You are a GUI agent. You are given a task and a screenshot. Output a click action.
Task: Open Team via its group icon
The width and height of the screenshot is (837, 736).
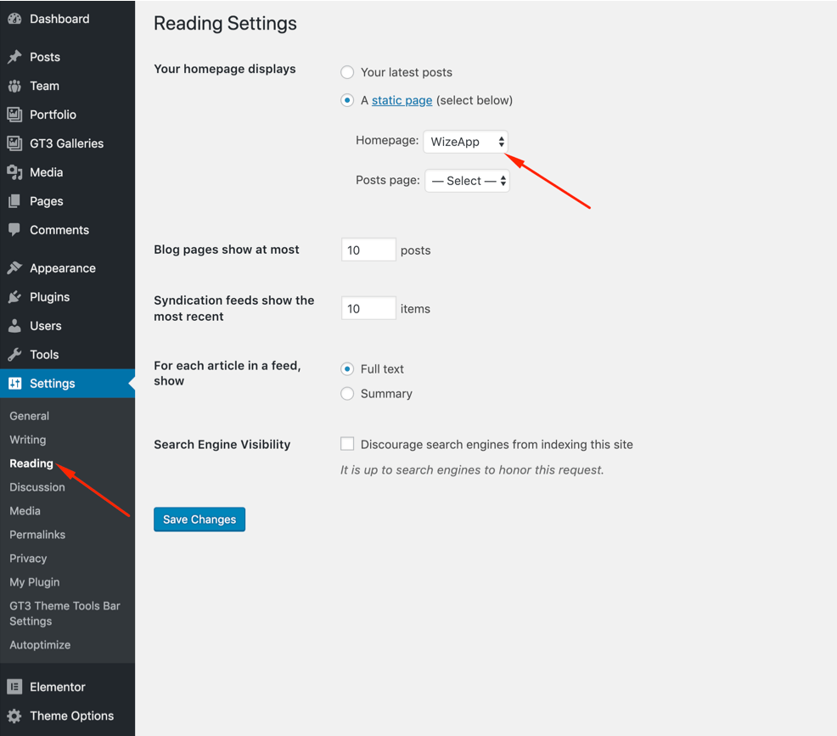15,86
